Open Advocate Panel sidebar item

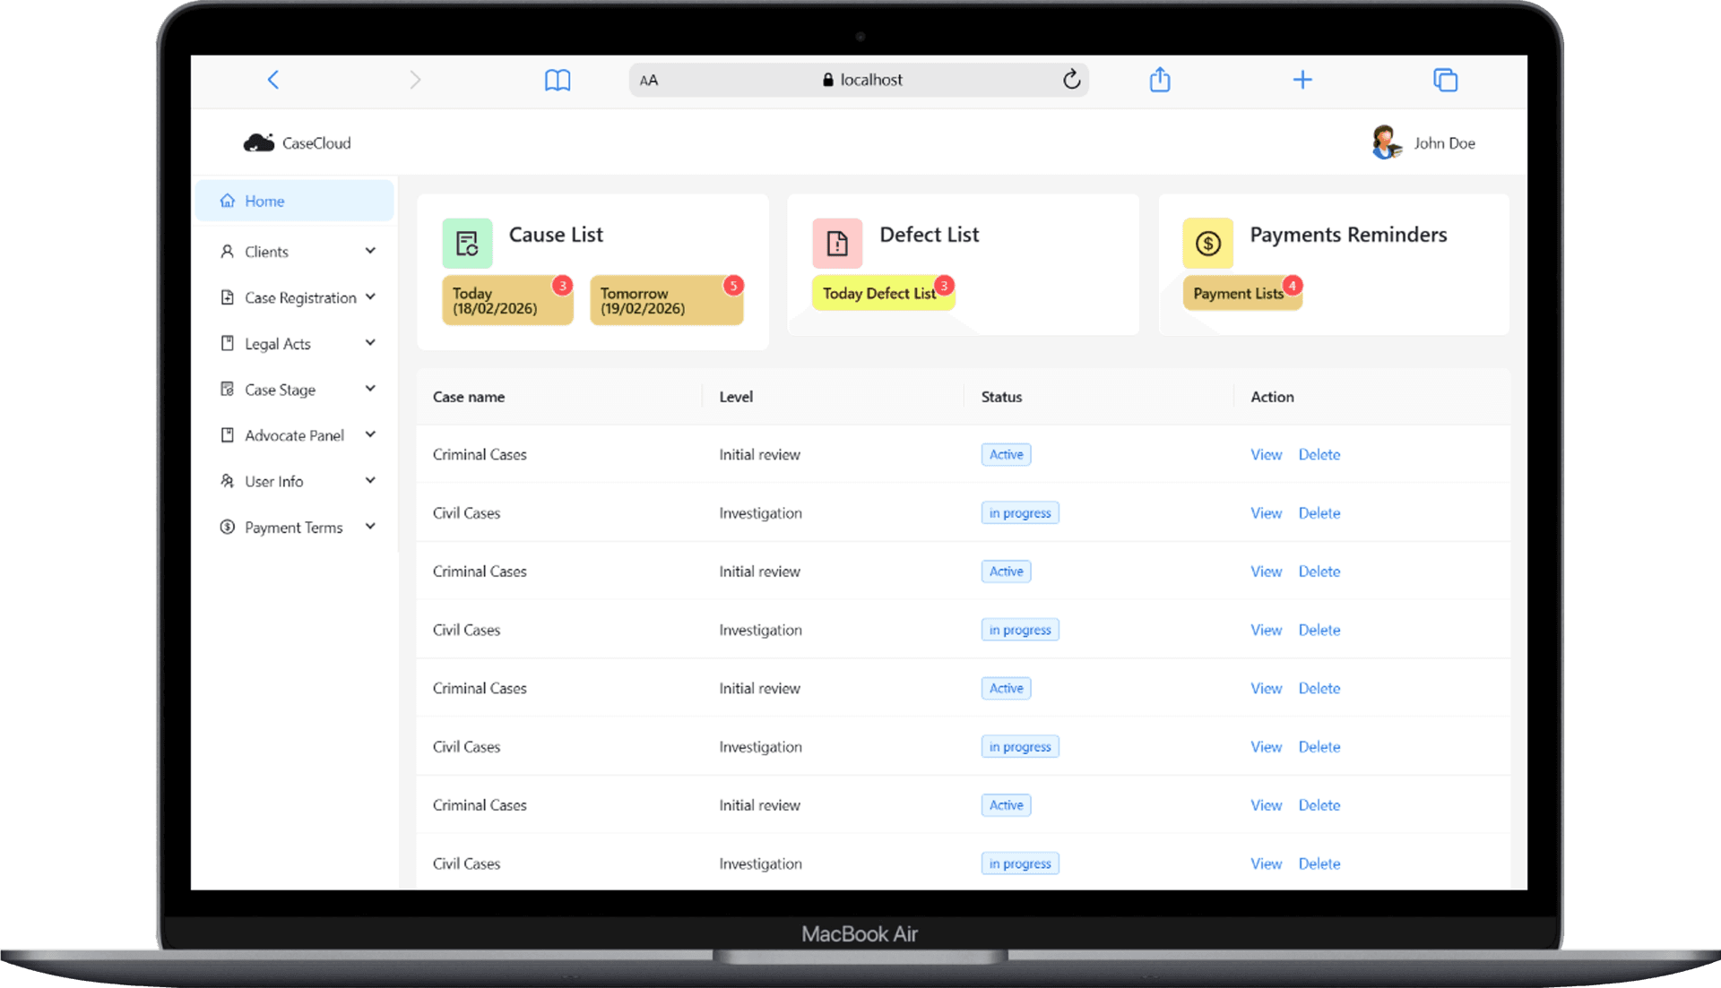click(x=294, y=435)
